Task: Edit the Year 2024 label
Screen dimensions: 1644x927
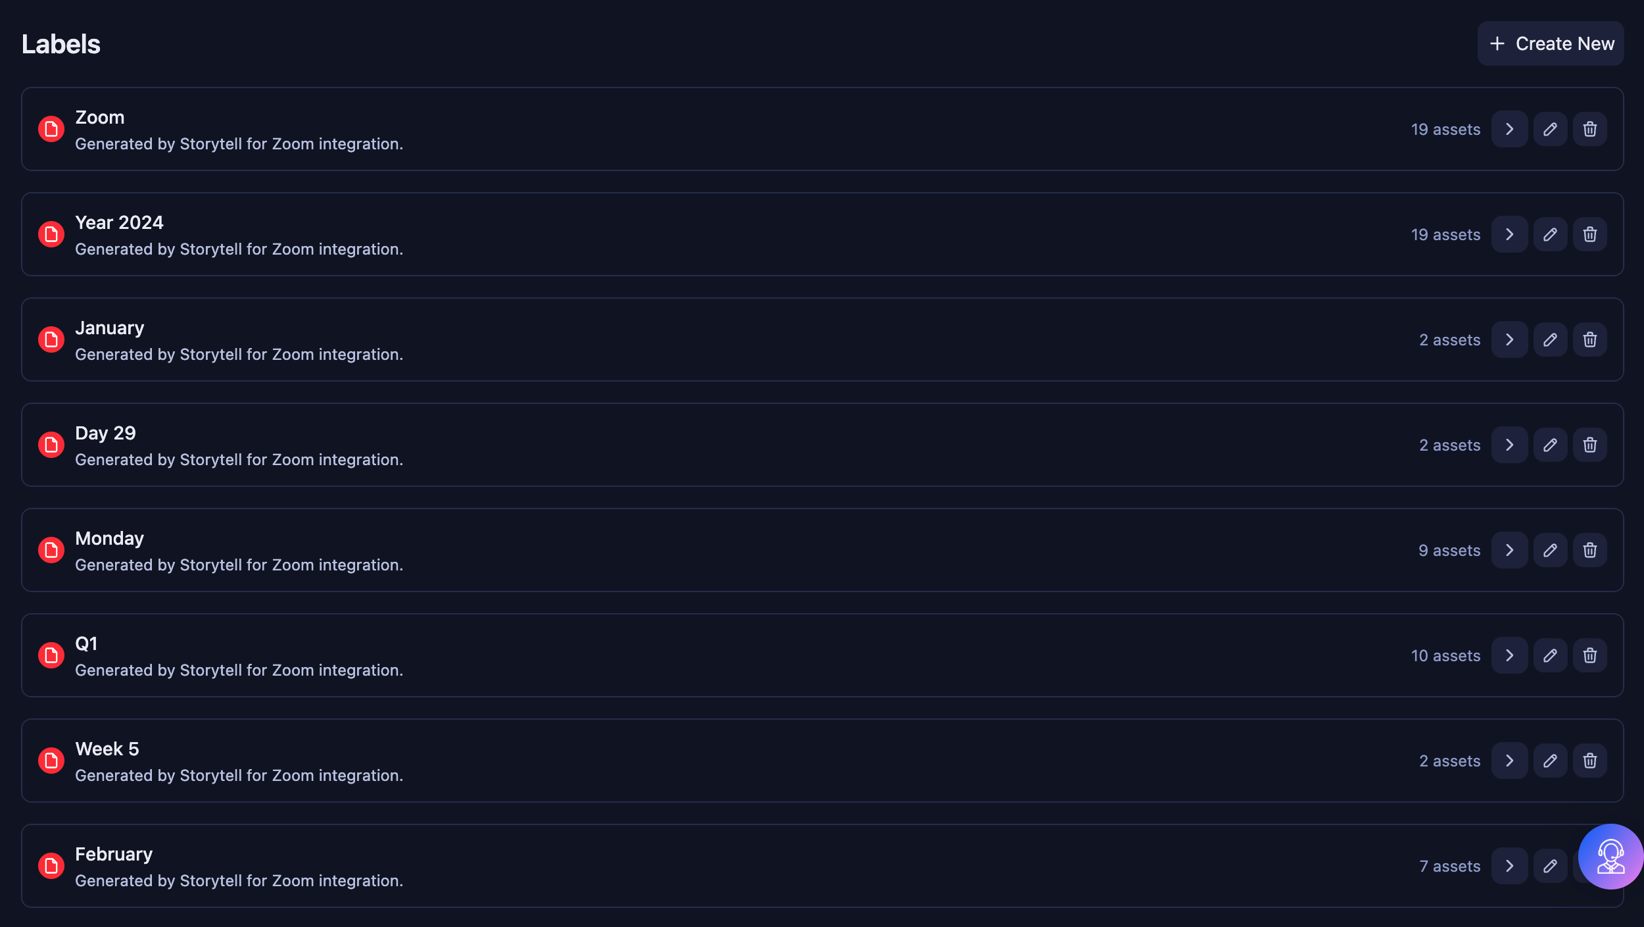Action: tap(1550, 234)
